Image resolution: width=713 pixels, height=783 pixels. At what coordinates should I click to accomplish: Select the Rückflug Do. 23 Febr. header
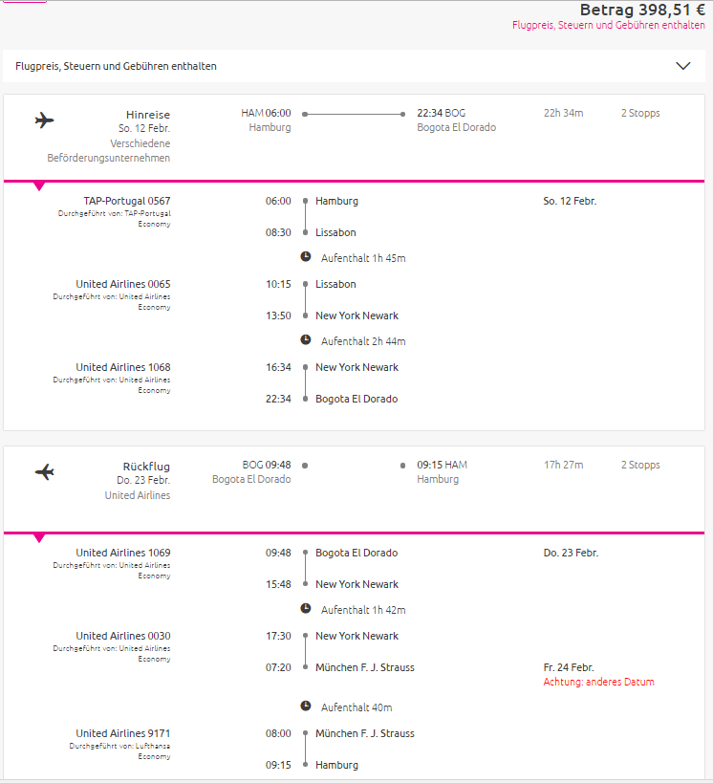[x=143, y=473]
